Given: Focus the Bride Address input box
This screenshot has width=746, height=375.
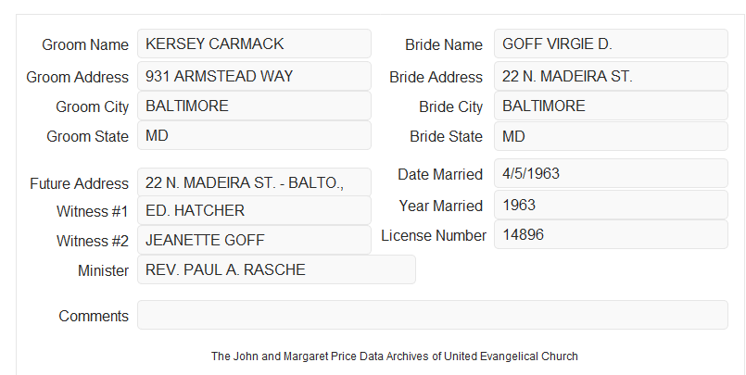Looking at the screenshot, I should 611,76.
